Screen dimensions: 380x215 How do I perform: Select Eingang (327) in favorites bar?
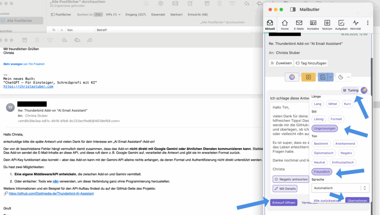(x=135, y=14)
